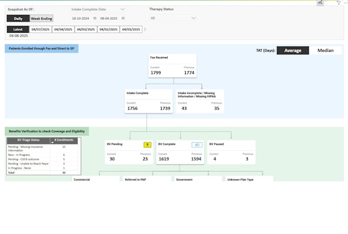The image size is (348, 234).
Task: Click # Enrollments column header
Action: pos(64,140)
